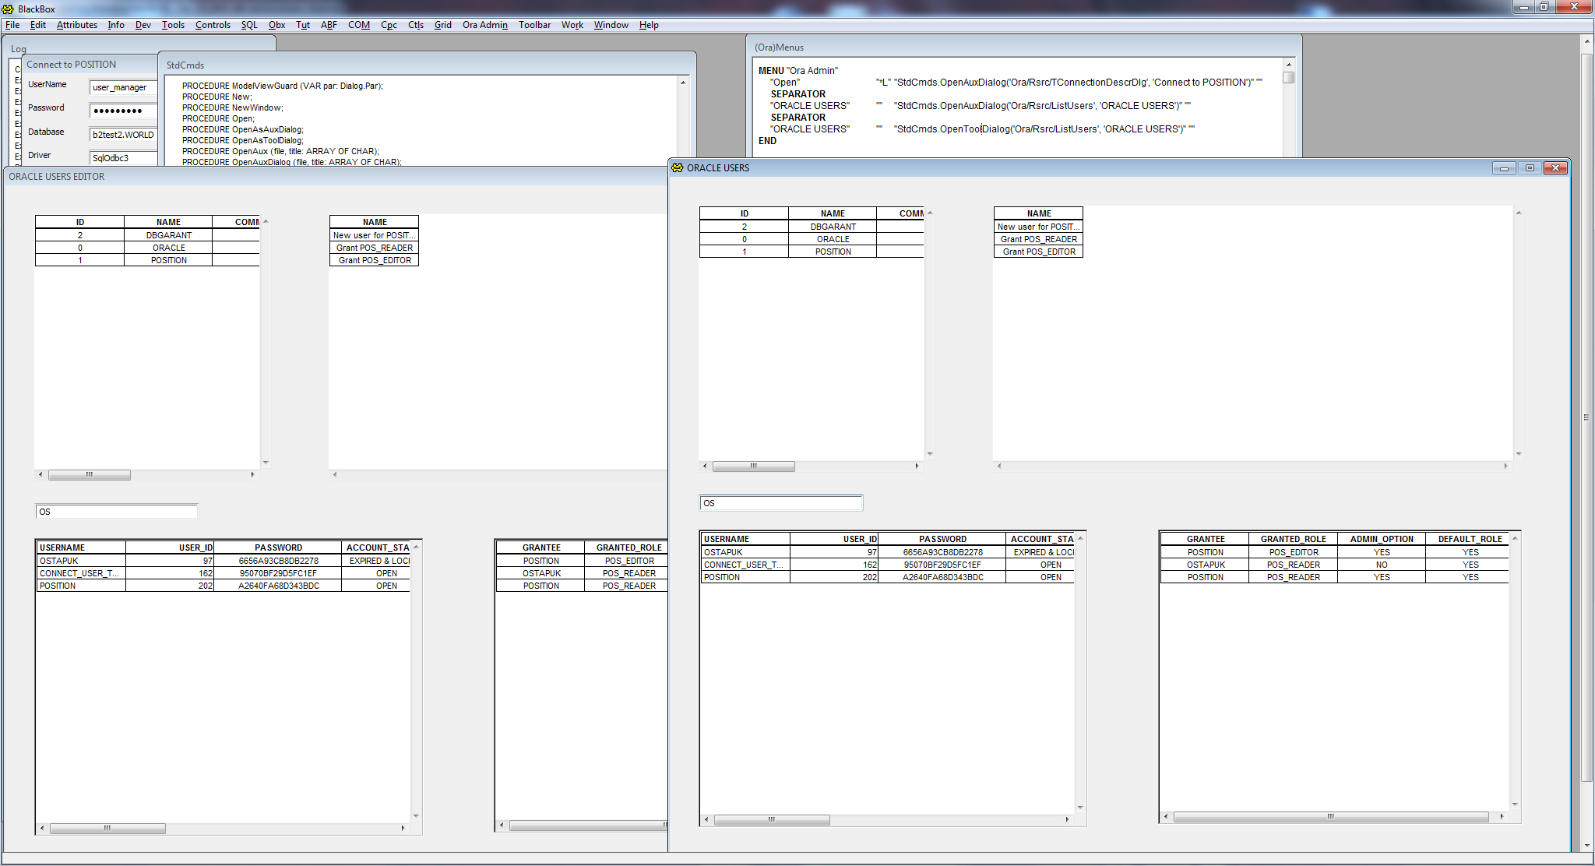Viewport: 1595px width, 866px height.
Task: Open the SQL menu
Action: pos(249,25)
